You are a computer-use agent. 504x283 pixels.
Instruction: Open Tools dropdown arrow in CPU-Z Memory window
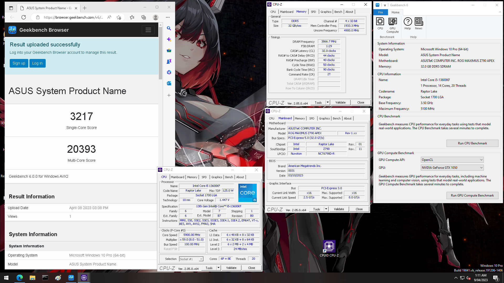(328, 102)
